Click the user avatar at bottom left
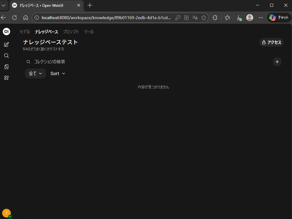292x219 pixels. (x=6, y=213)
